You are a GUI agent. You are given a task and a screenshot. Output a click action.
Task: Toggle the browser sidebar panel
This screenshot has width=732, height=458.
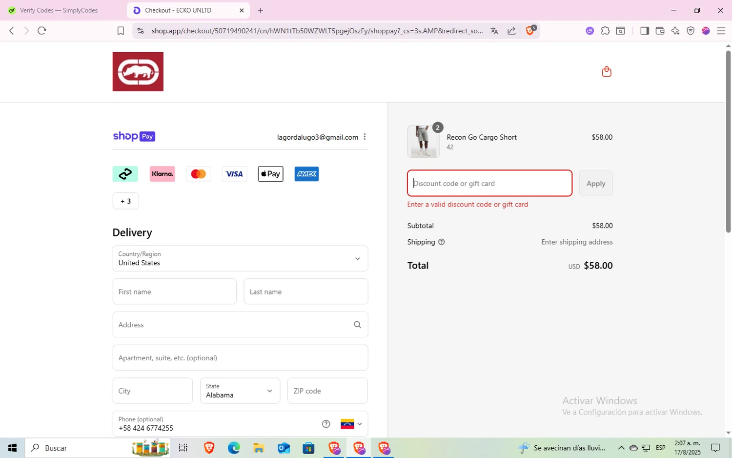[645, 31]
